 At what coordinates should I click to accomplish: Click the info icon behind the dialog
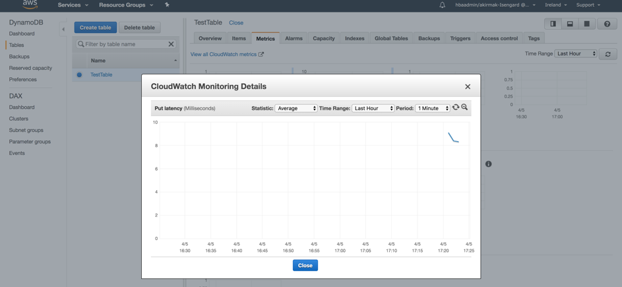tap(488, 164)
